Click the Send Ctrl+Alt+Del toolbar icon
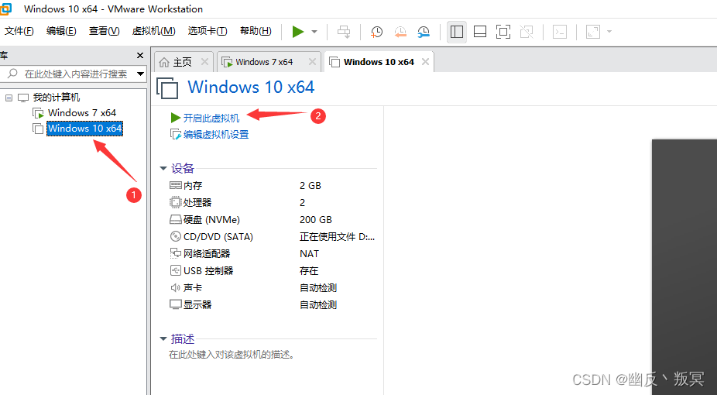 344,32
